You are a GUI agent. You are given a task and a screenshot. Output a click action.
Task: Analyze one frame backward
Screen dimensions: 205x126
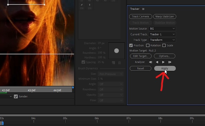coord(150,62)
